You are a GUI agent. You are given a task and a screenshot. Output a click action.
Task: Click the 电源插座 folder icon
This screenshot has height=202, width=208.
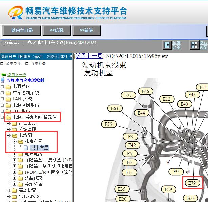coord(8,87)
